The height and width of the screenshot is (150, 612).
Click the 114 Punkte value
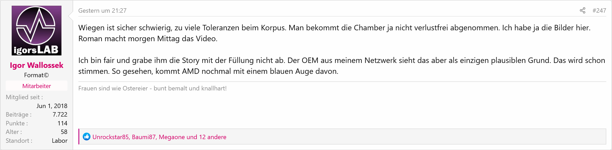[62, 123]
